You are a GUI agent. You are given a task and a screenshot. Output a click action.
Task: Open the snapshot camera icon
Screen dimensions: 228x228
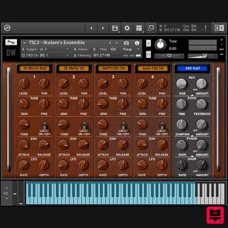tap(127, 43)
